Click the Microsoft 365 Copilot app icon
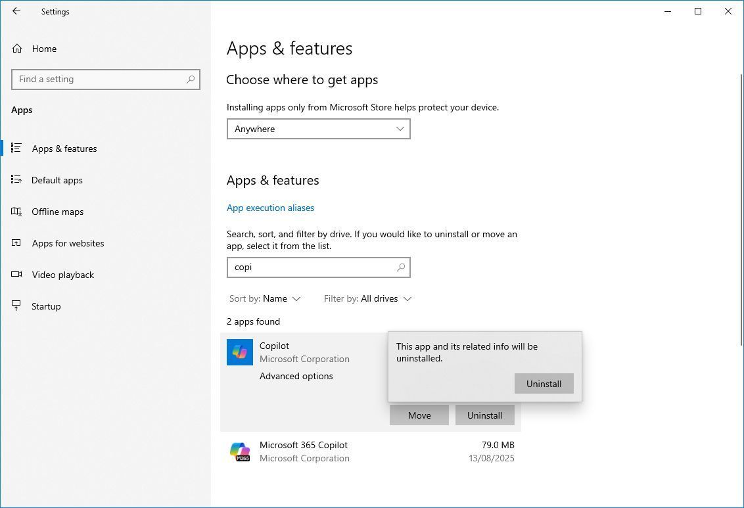 pos(239,451)
